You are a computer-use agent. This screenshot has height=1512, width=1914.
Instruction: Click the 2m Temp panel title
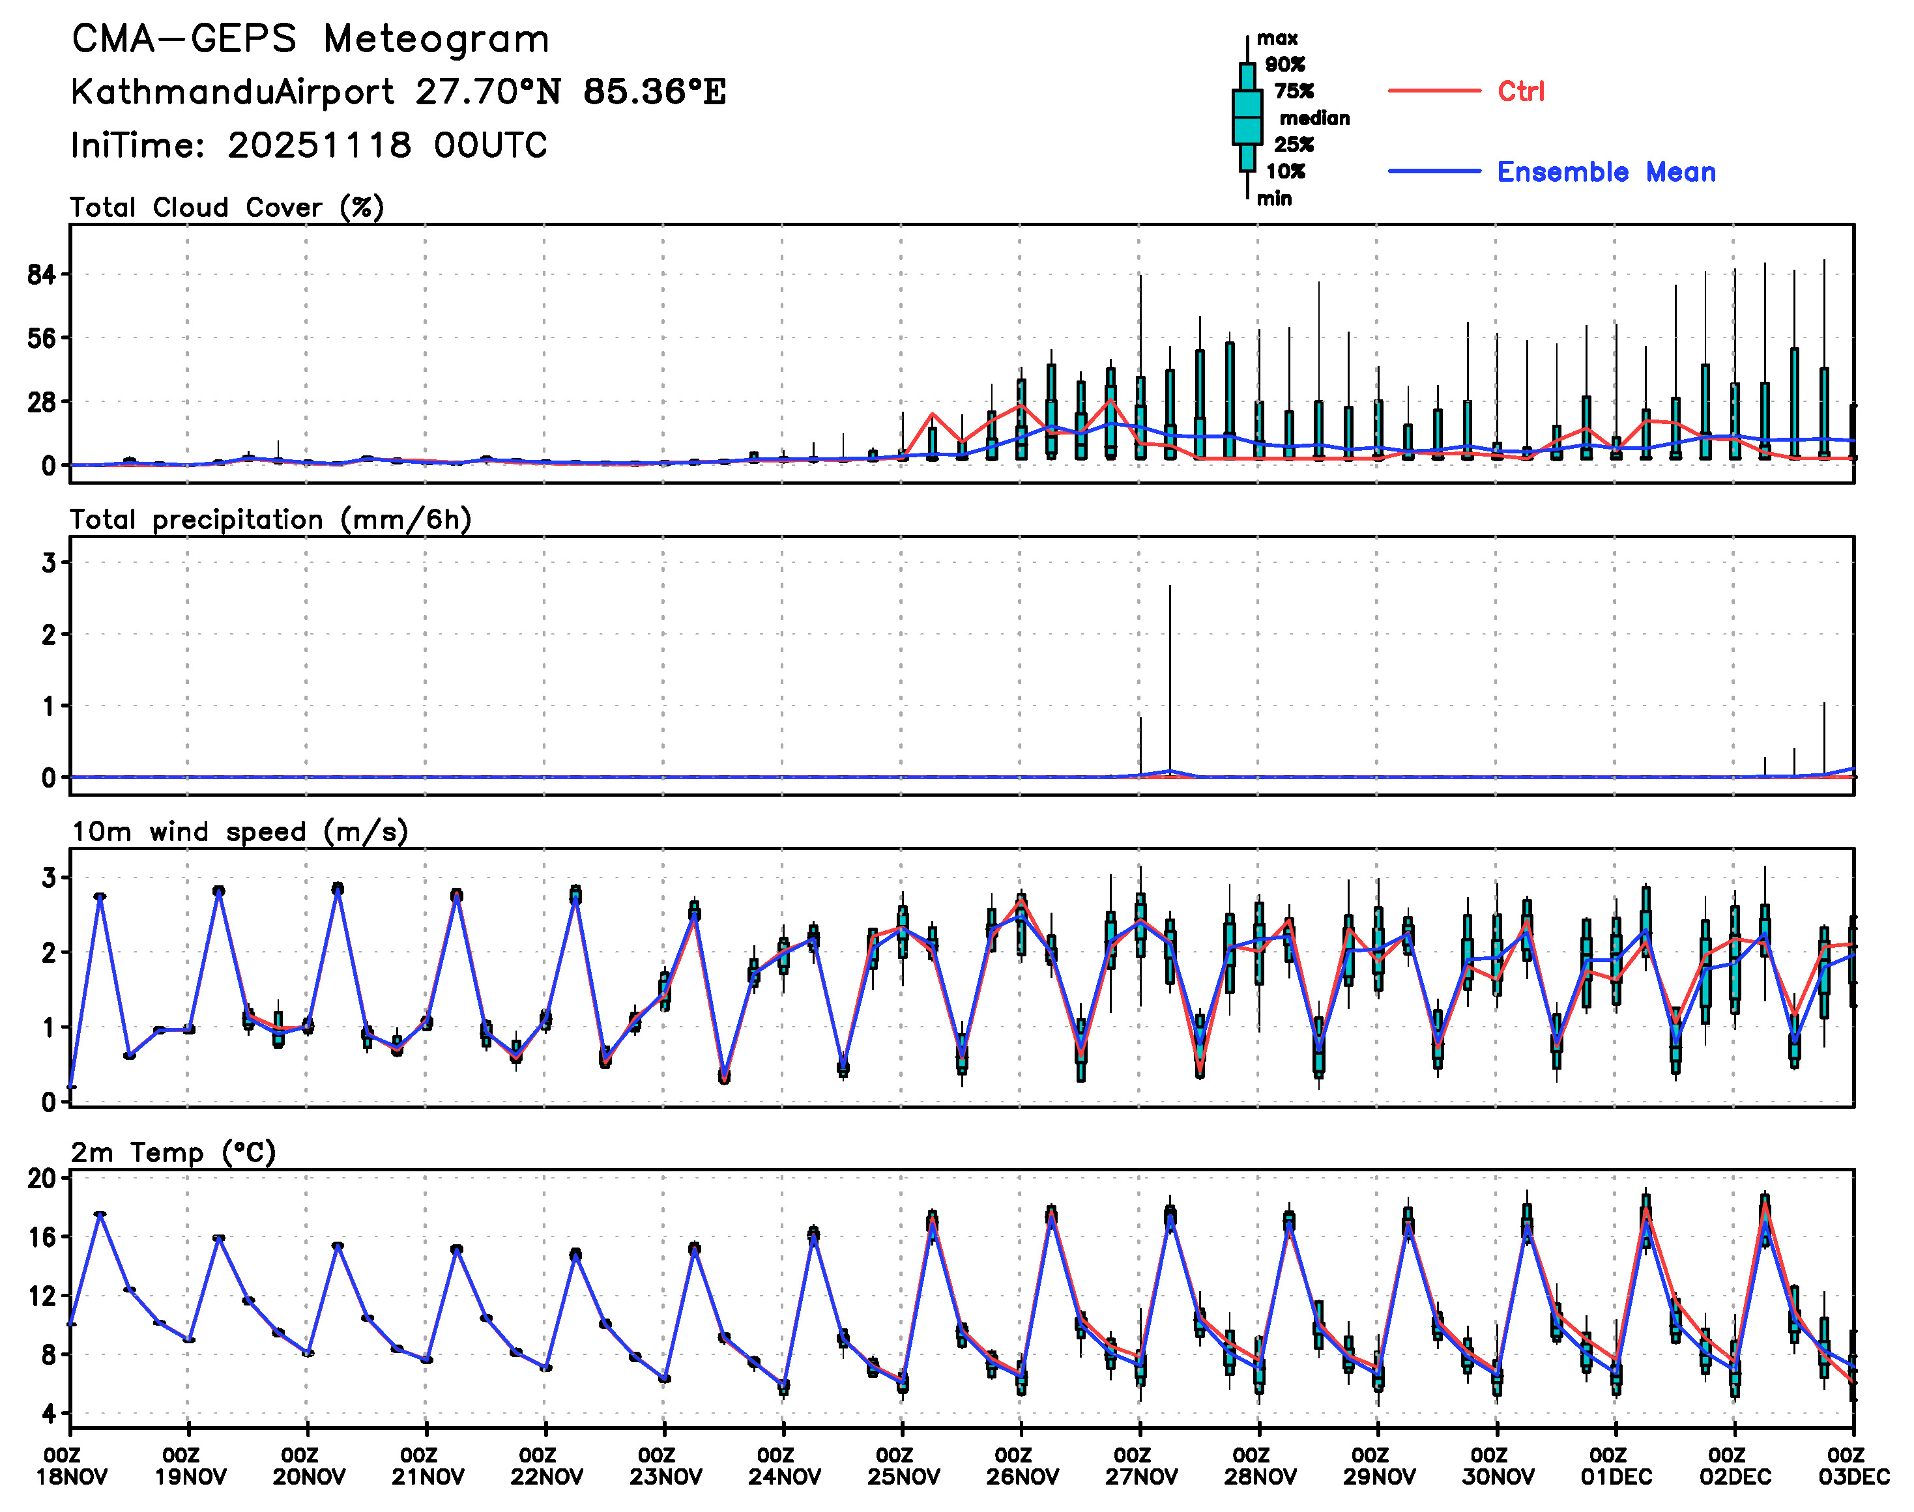[173, 1152]
